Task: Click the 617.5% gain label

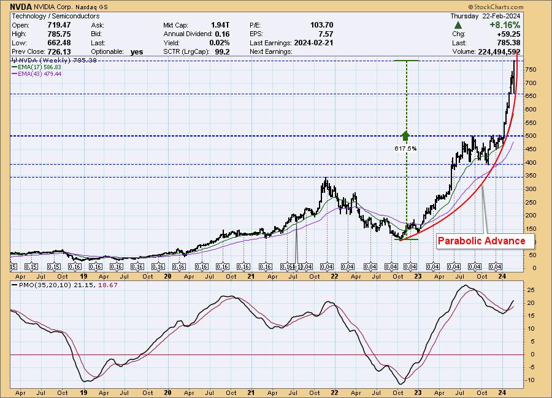Action: 405,149
